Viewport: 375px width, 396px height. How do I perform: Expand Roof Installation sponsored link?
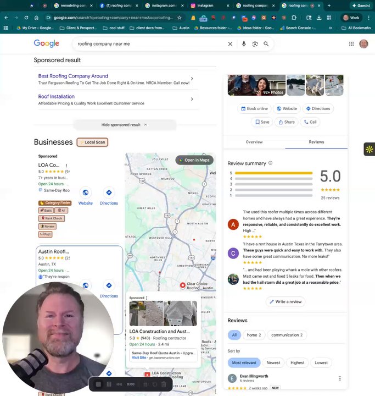point(192,99)
